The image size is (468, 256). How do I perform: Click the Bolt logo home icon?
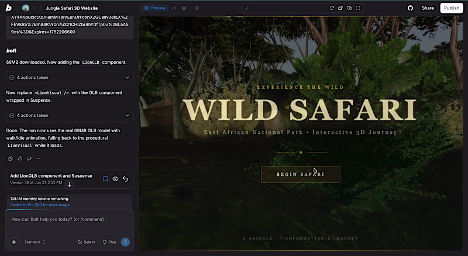coord(8,8)
